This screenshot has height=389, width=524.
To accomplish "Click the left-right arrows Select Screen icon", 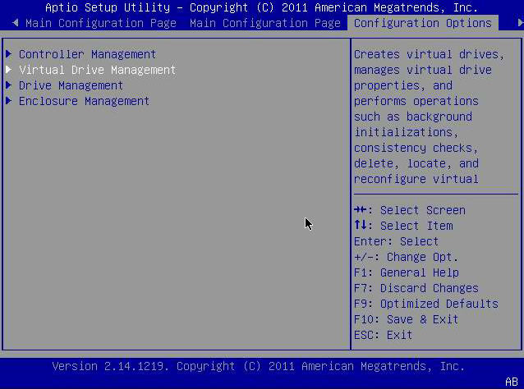I will click(x=361, y=210).
